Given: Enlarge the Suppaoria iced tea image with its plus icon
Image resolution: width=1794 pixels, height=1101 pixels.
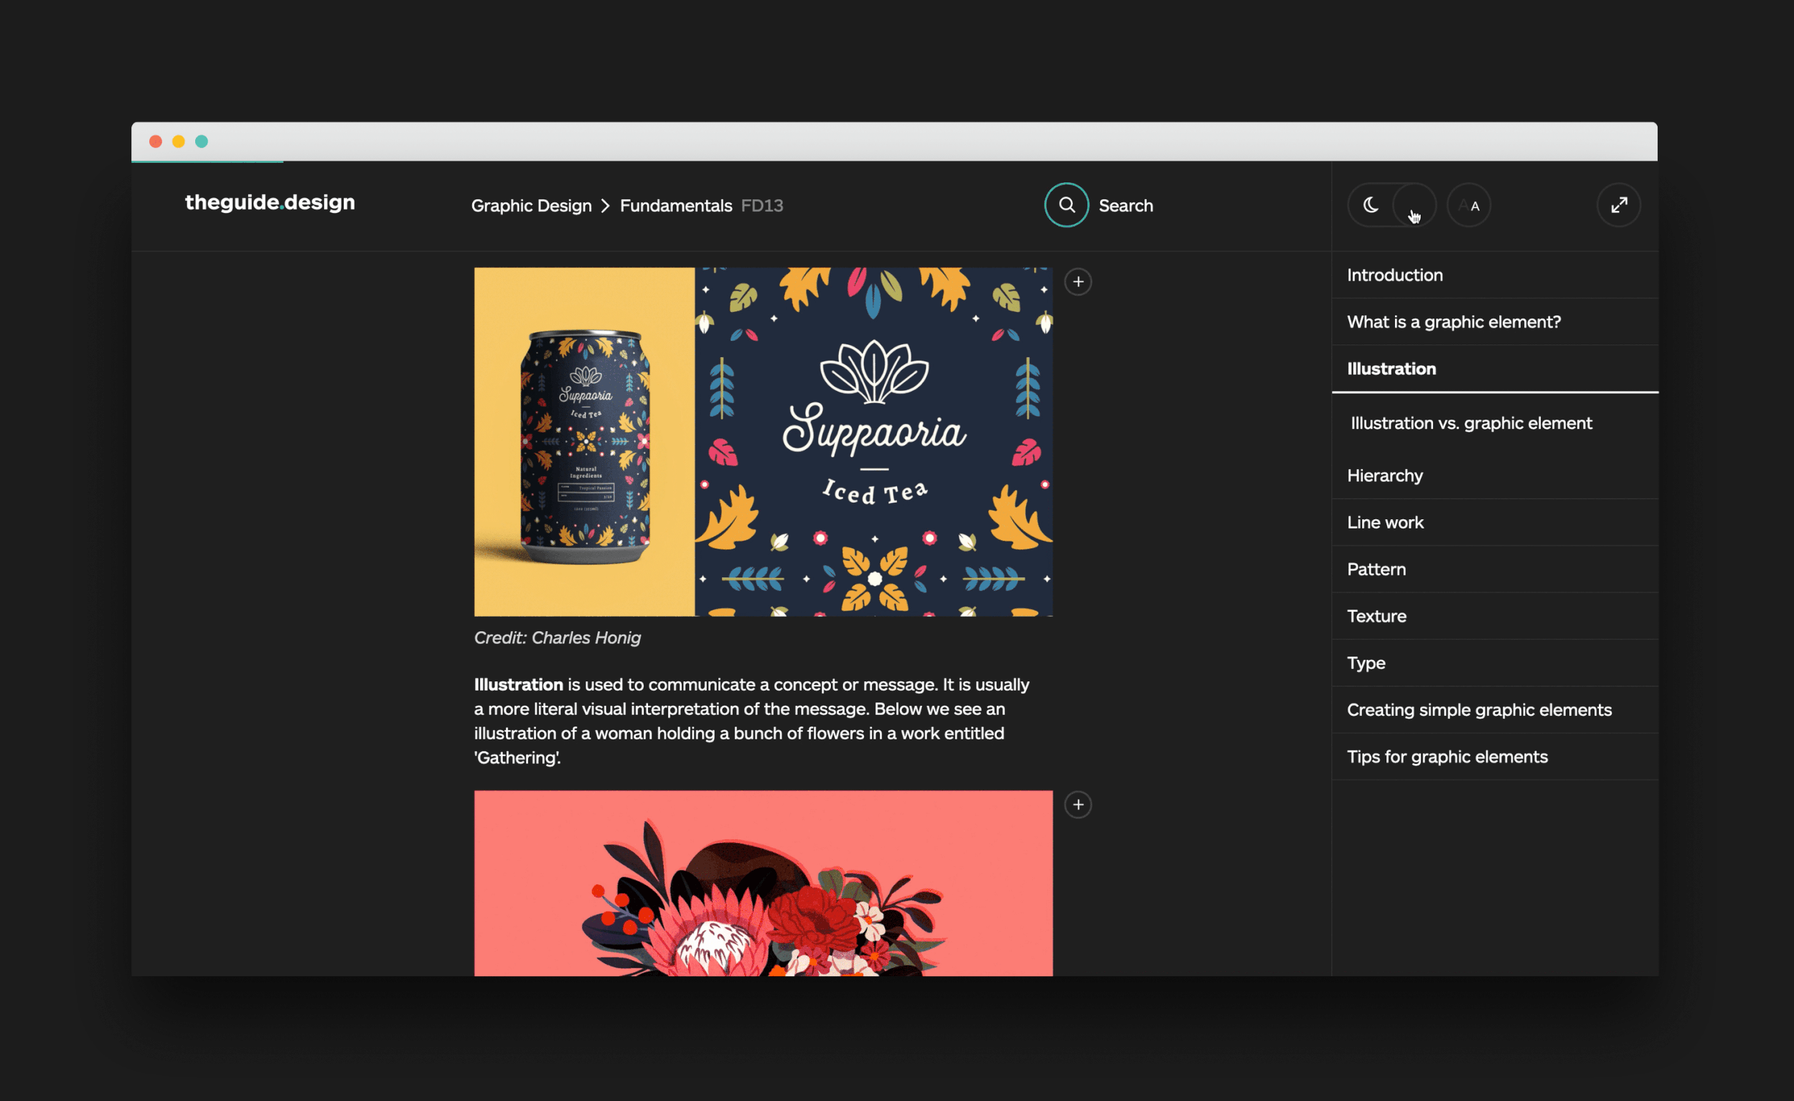Looking at the screenshot, I should [x=1077, y=282].
